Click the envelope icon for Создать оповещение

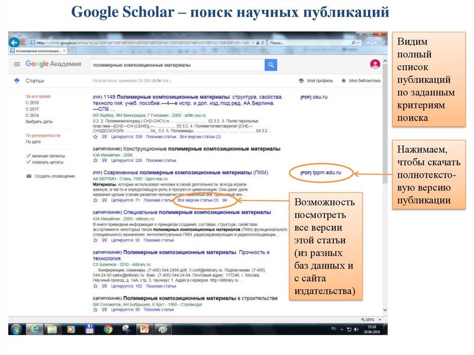[29, 176]
